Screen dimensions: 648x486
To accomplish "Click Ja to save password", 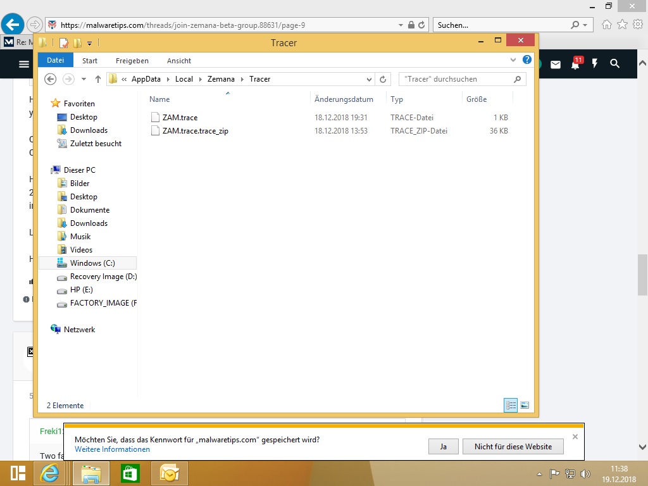I will coord(444,446).
